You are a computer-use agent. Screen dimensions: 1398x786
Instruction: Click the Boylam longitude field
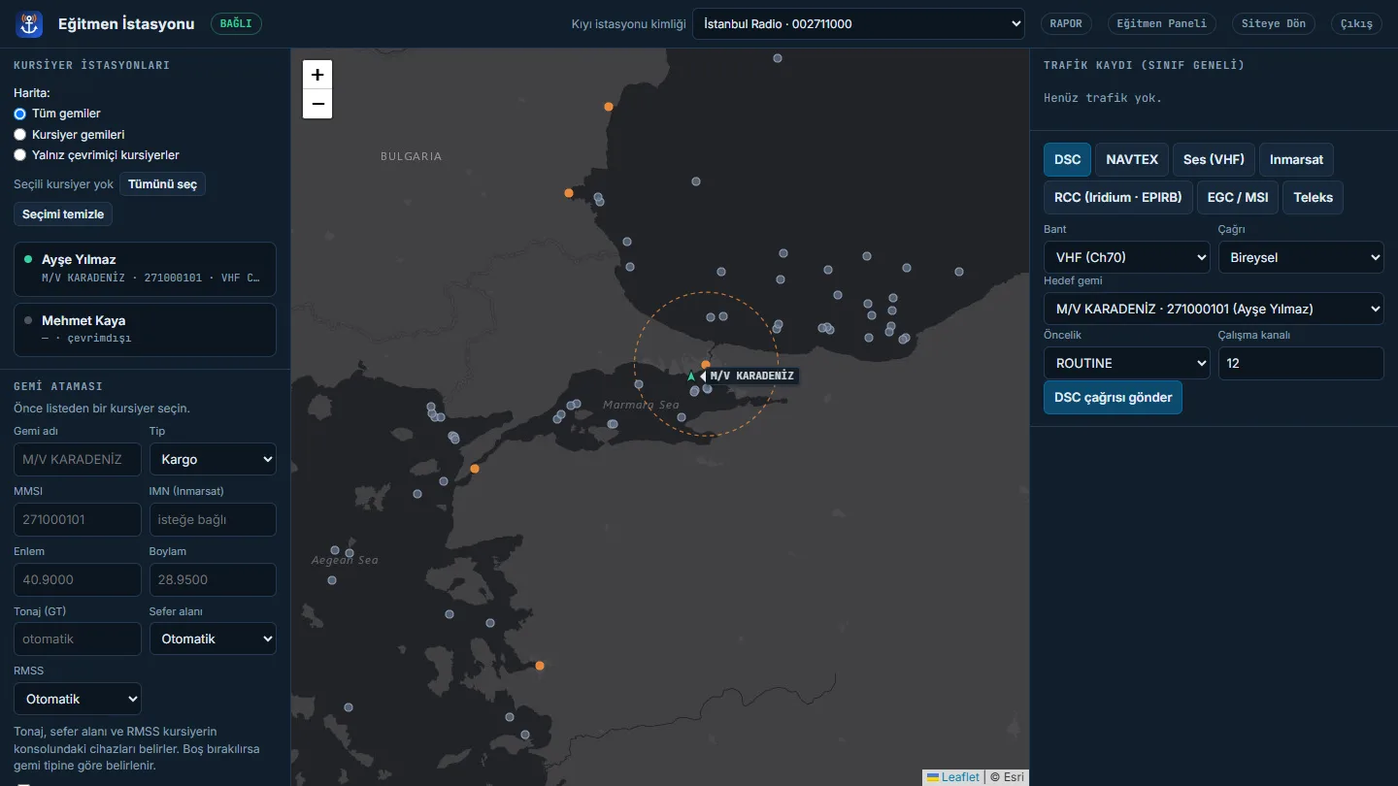(x=213, y=579)
